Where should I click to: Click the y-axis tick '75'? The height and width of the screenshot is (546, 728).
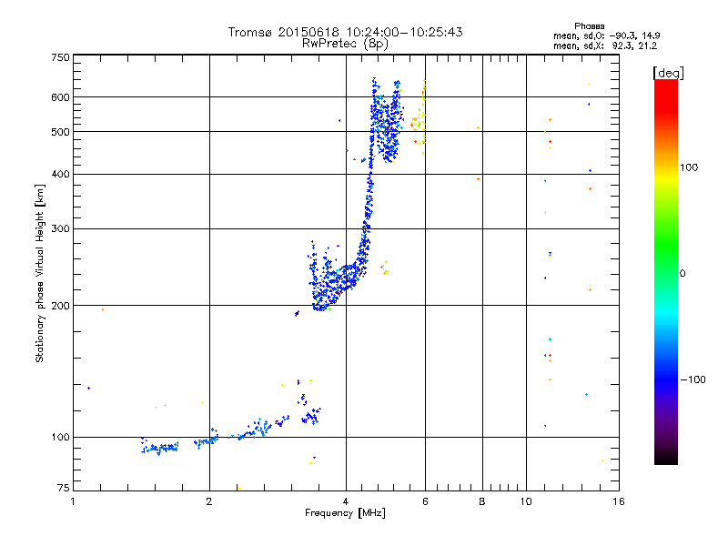point(64,488)
